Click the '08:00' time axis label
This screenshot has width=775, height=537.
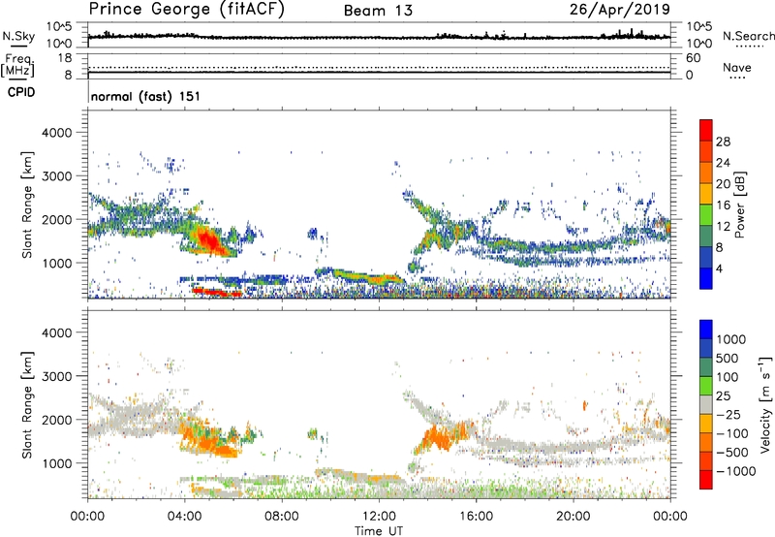[282, 517]
